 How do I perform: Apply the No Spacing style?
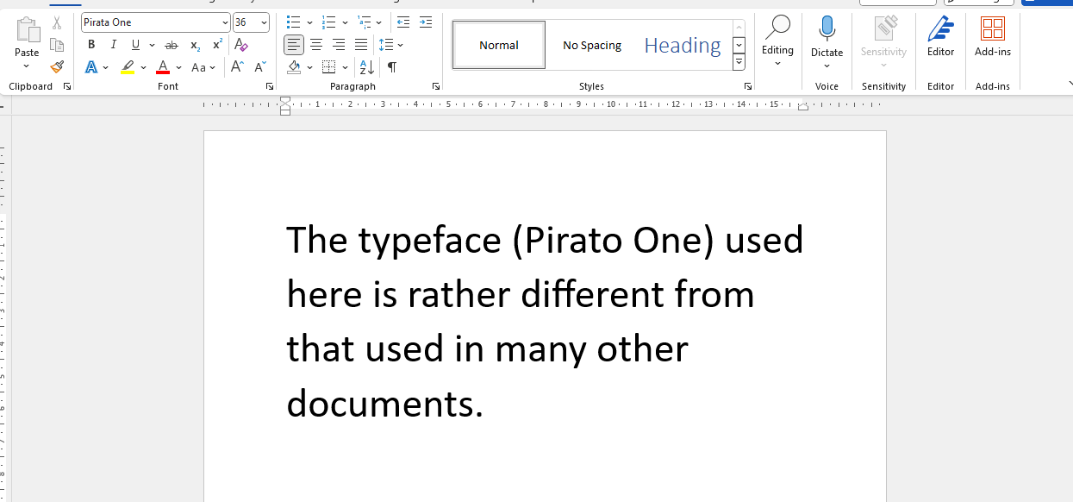[592, 45]
